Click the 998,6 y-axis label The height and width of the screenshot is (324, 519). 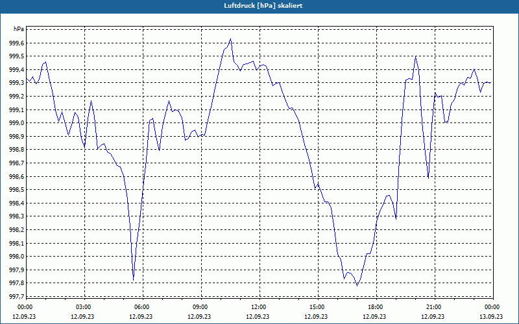tap(17, 176)
